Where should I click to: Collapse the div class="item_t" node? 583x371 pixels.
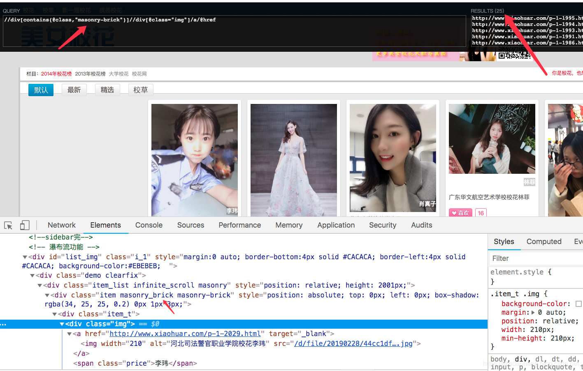point(54,314)
